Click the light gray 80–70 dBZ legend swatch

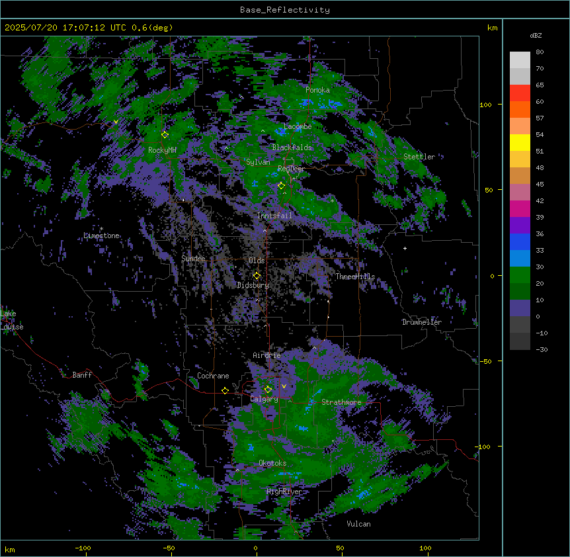520,60
